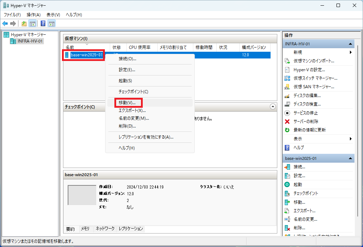Click the green 最新の情報に更新 icon
Viewport: 363px width, 247px height.
tap(287, 130)
